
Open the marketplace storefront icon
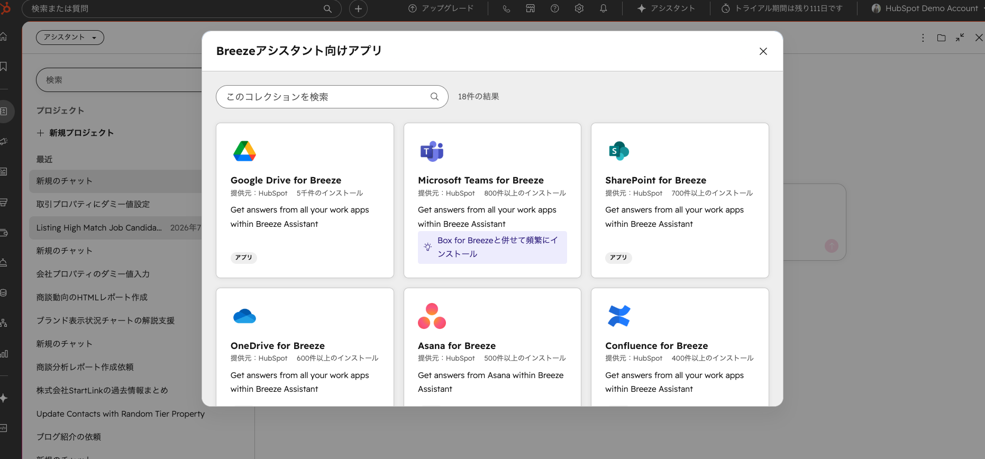pyautogui.click(x=531, y=8)
